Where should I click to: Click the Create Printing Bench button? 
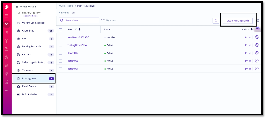tap(238, 21)
